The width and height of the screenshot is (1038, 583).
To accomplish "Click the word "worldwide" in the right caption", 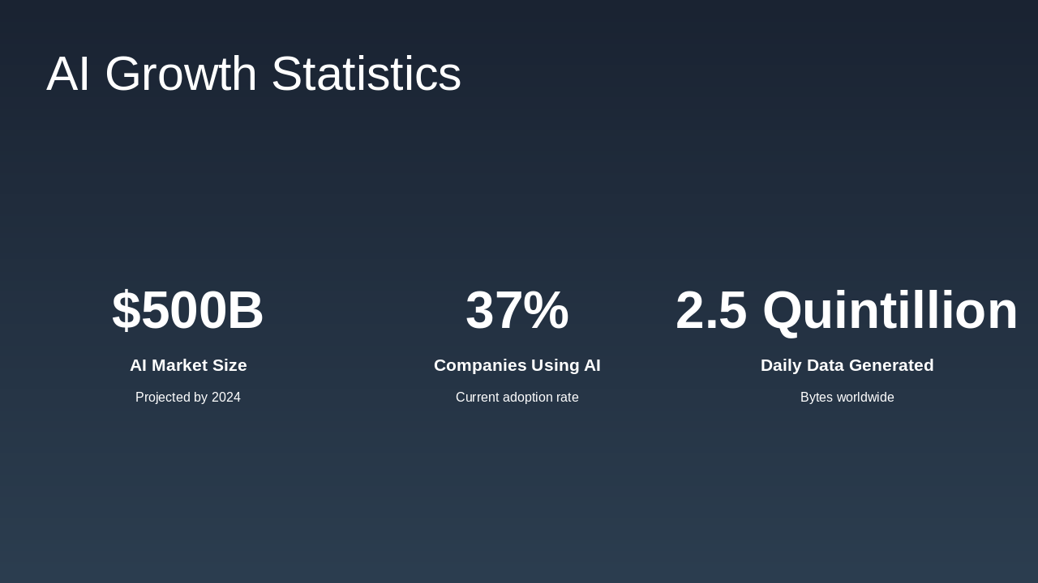I will (865, 398).
